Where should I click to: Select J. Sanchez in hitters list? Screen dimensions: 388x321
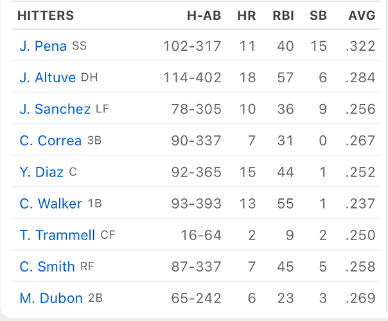click(x=55, y=109)
